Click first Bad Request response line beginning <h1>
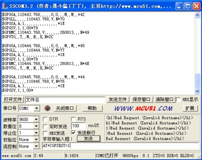Screen dimensions: 202x160 (149, 118)
